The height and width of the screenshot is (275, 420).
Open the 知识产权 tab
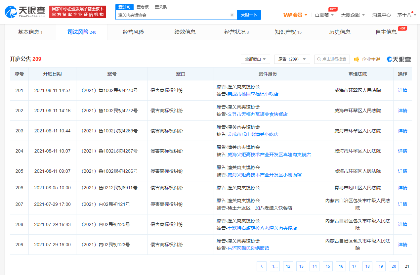[288, 32]
